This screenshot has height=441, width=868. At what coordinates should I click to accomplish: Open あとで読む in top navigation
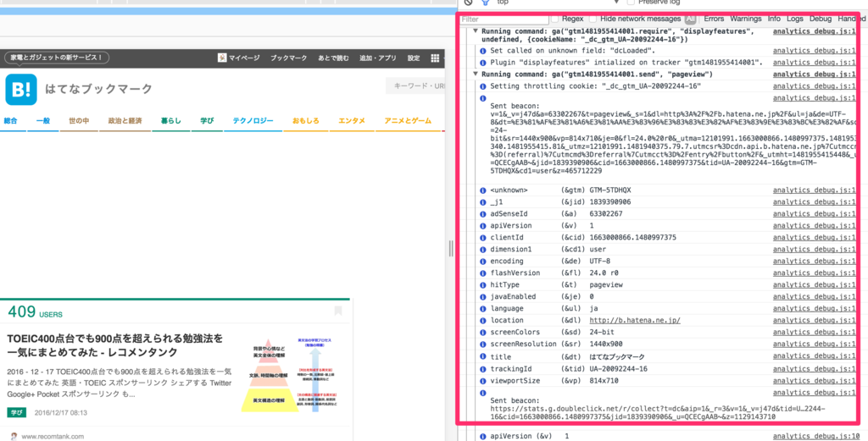coord(333,58)
